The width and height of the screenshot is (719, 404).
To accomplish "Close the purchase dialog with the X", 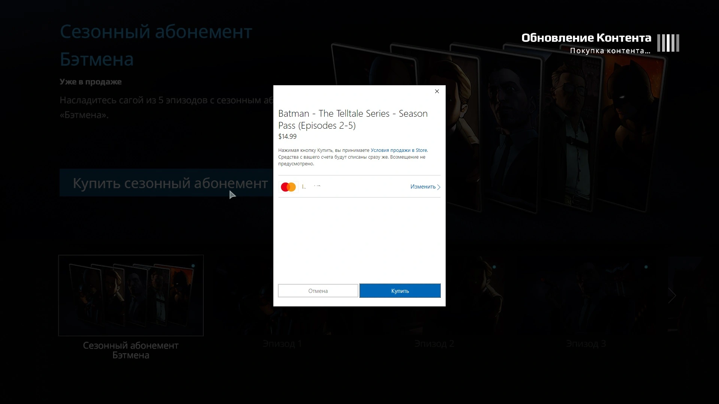I will (x=437, y=91).
